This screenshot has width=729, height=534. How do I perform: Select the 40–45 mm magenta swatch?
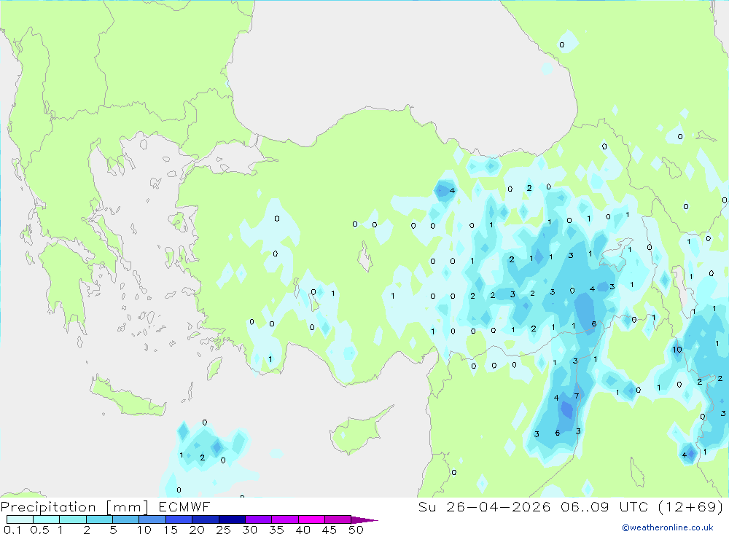[311, 519]
